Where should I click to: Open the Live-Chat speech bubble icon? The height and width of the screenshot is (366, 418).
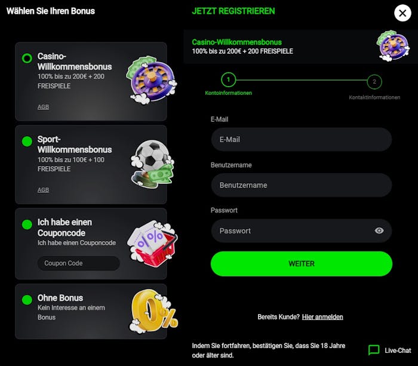pyautogui.click(x=374, y=350)
